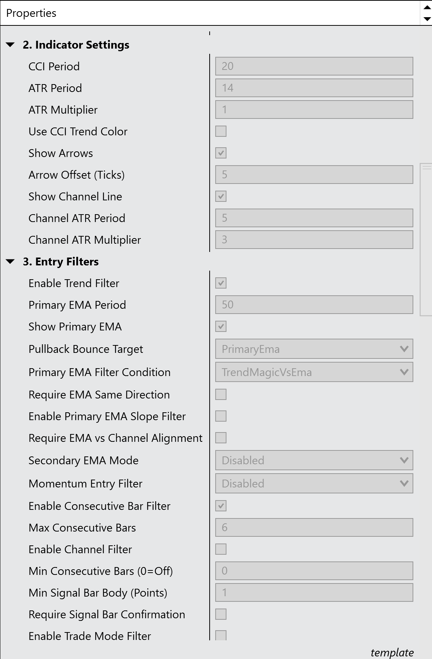Uncheck the Show Arrows checkbox
The image size is (432, 659).
coord(221,153)
